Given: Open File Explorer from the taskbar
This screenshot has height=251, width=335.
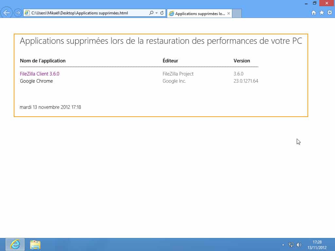Looking at the screenshot, I should click(x=35, y=244).
